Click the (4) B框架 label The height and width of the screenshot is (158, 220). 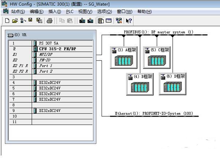tap(143, 77)
